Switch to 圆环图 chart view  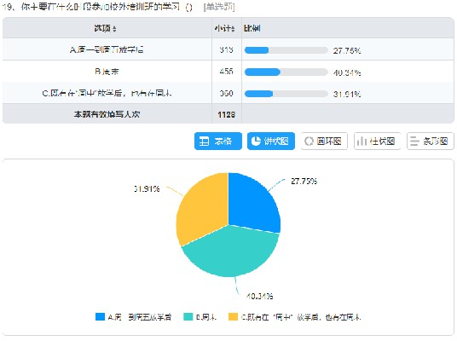(324, 141)
